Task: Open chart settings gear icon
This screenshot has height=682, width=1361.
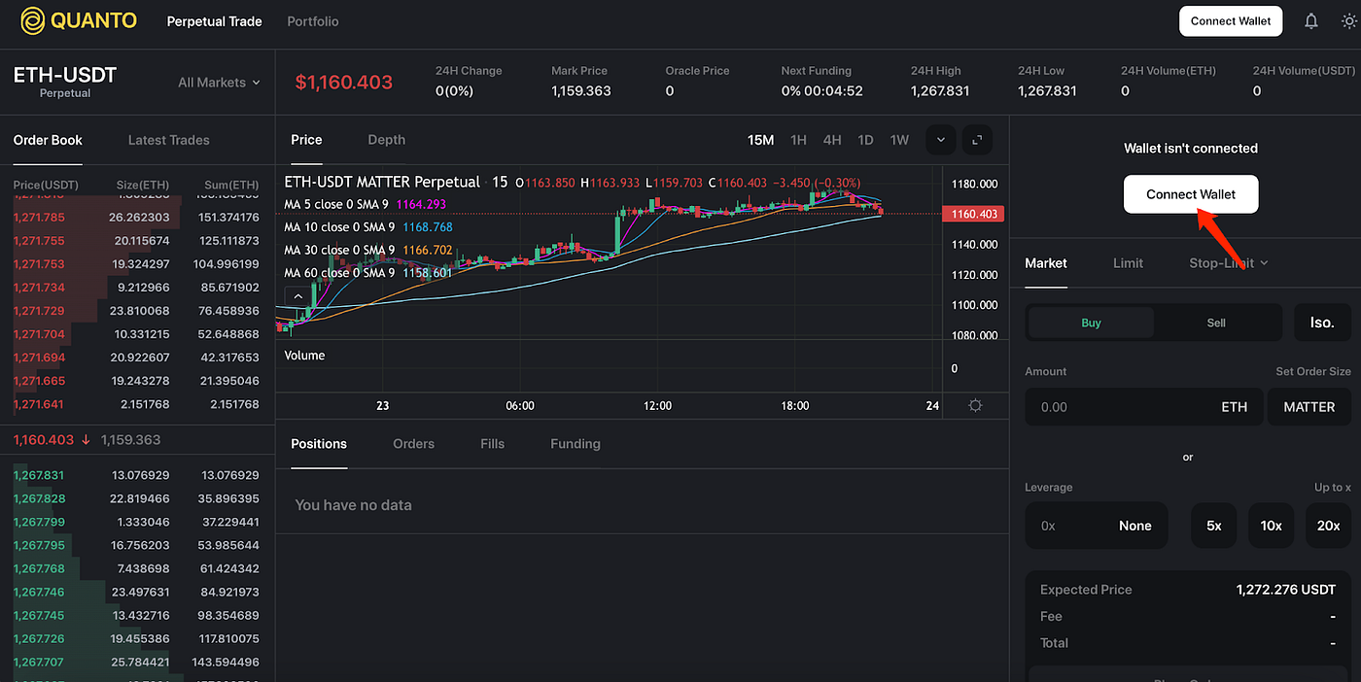Action: pos(975,405)
